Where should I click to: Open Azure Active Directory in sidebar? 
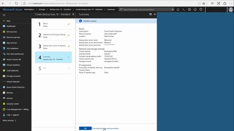(16, 87)
